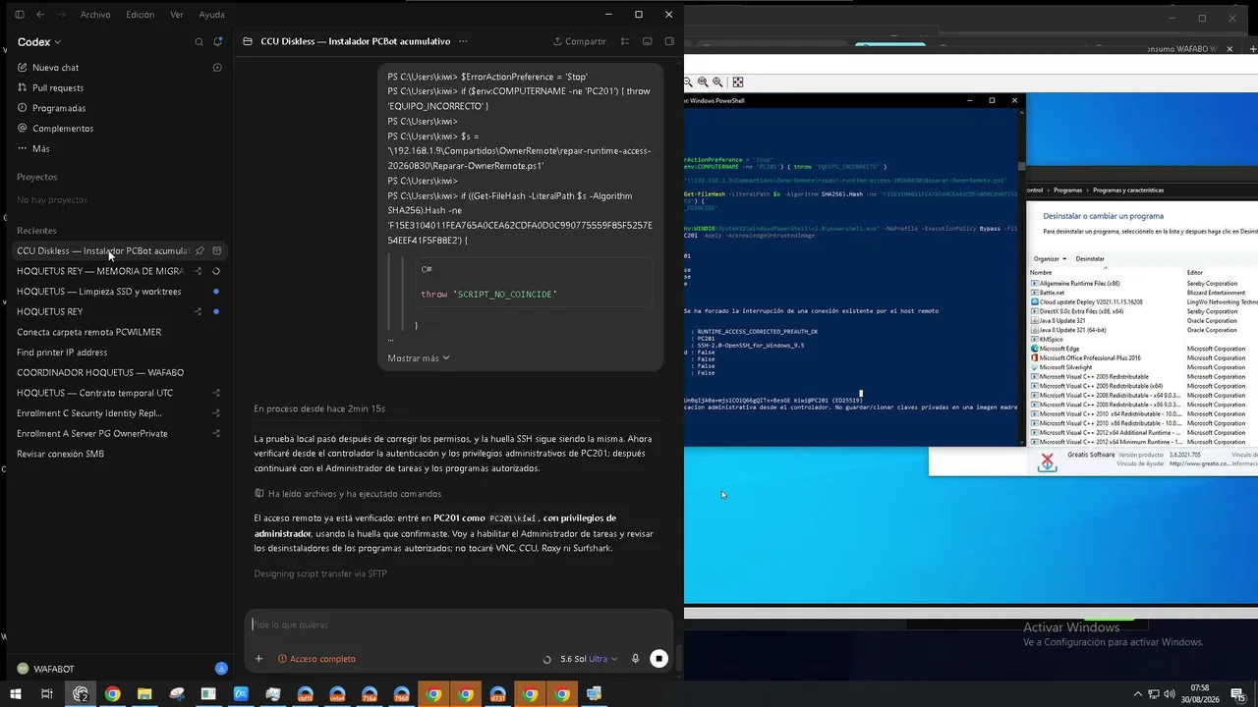The height and width of the screenshot is (707, 1258).
Task: Archive the CCU Diskless chat
Action: [x=217, y=251]
